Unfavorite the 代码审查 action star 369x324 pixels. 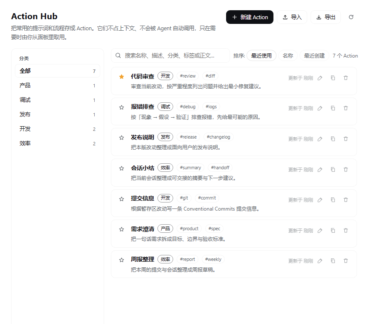[122, 77]
